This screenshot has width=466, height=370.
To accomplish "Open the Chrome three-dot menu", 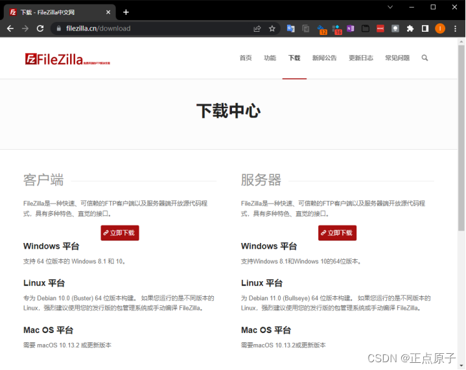I will tap(455, 29).
